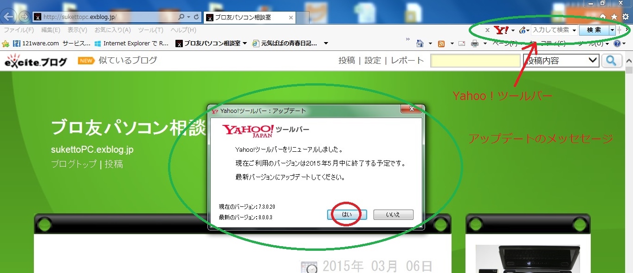The height and width of the screenshot is (273, 633).
Task: Click the Yahoo toolbar 入力して検索 field
Action: (x=551, y=30)
